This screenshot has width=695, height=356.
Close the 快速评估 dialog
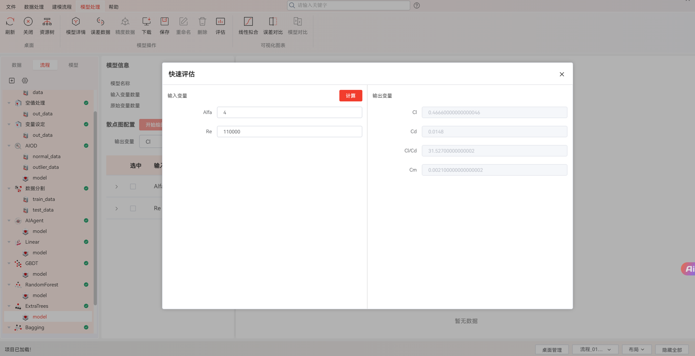562,74
